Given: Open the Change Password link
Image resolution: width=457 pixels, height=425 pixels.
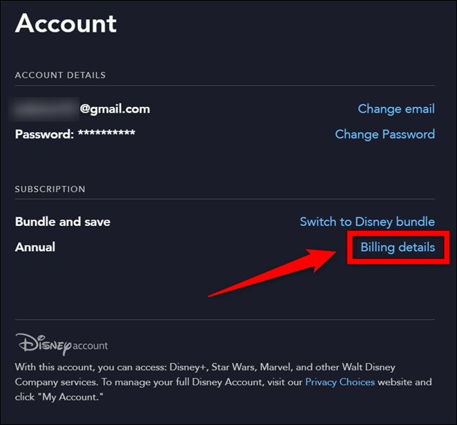Looking at the screenshot, I should tap(385, 134).
